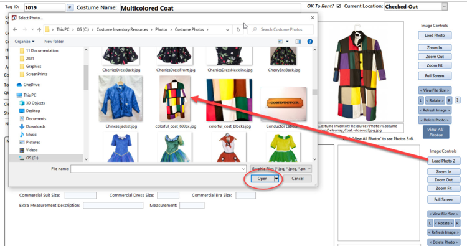Click the ? help button next to Rotate
Screen dimensions: 467x246
(458, 100)
